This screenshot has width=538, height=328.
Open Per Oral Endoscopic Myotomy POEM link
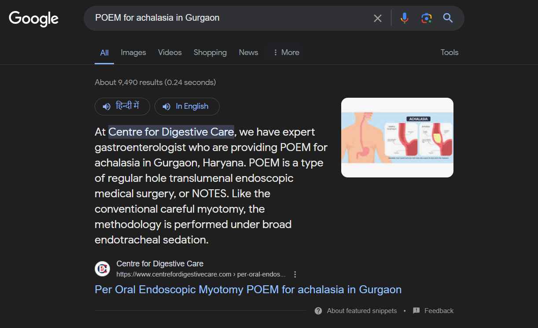(x=248, y=290)
